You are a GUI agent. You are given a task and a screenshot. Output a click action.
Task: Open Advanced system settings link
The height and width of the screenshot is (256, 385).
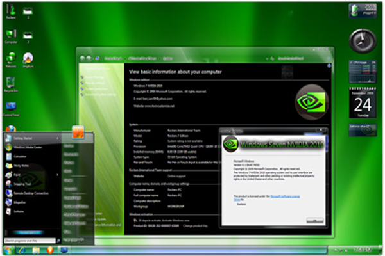click(101, 95)
